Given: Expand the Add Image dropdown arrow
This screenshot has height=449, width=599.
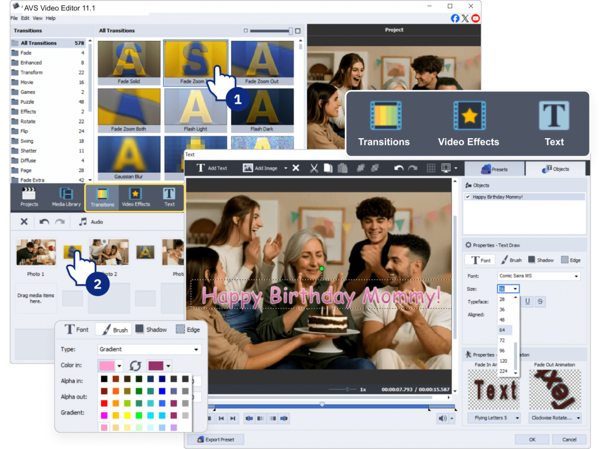Looking at the screenshot, I should pyautogui.click(x=285, y=168).
